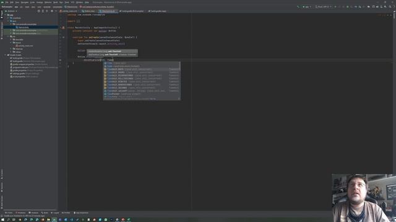Image resolution: width=396 pixels, height=222 pixels.
Task: Collapse the Gradle Scripts node
Action: point(6,55)
